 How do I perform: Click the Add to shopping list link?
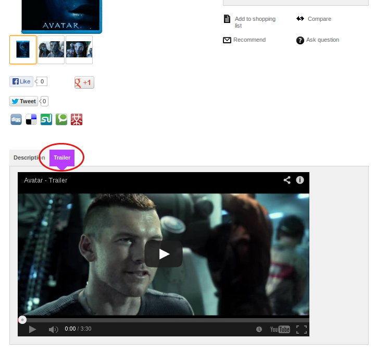point(255,22)
